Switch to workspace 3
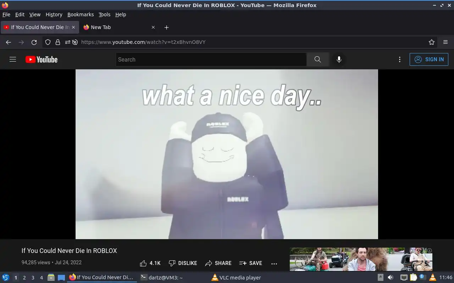Viewport: 454px width, 283px height. point(33,278)
